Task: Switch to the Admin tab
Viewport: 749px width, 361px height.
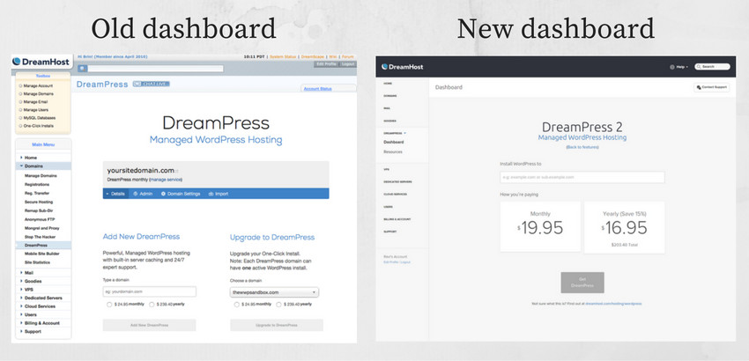Action: pyautogui.click(x=143, y=194)
